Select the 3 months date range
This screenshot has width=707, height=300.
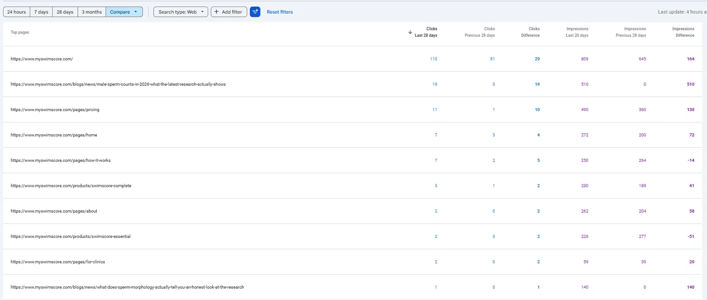point(91,12)
